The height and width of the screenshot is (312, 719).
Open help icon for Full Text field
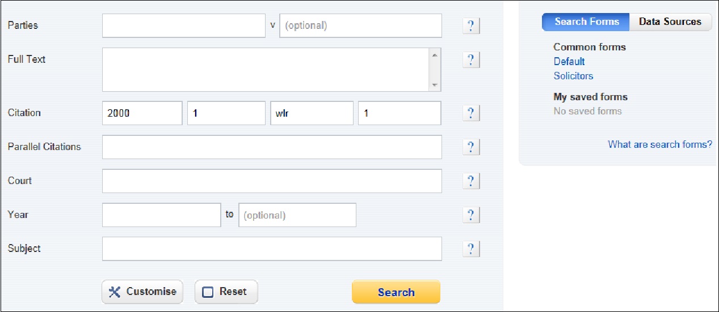pos(471,60)
